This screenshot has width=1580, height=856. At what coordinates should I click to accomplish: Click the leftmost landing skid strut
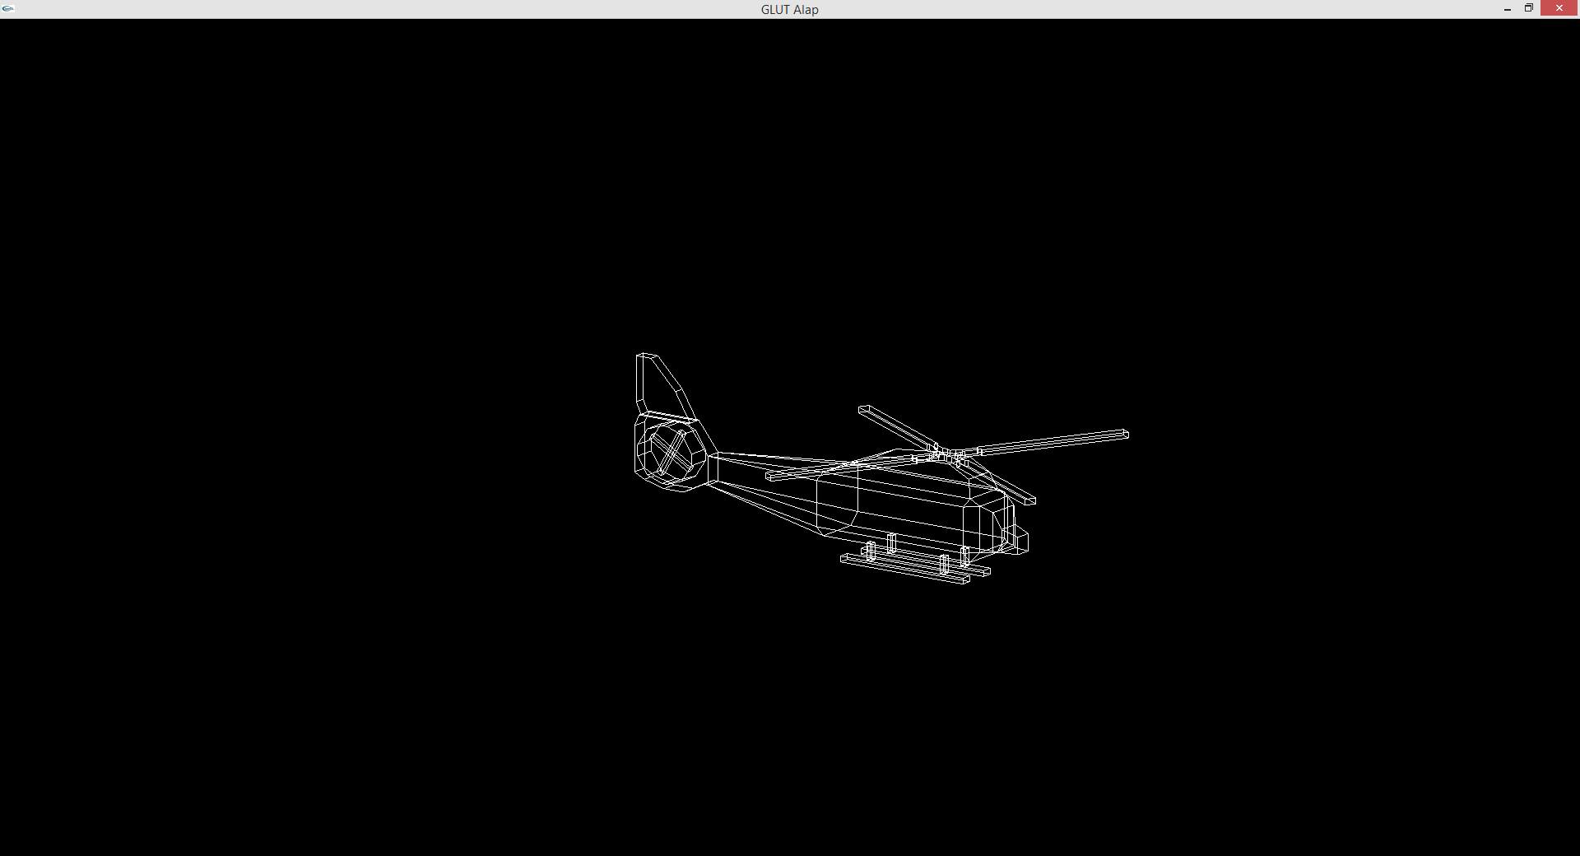click(870, 551)
